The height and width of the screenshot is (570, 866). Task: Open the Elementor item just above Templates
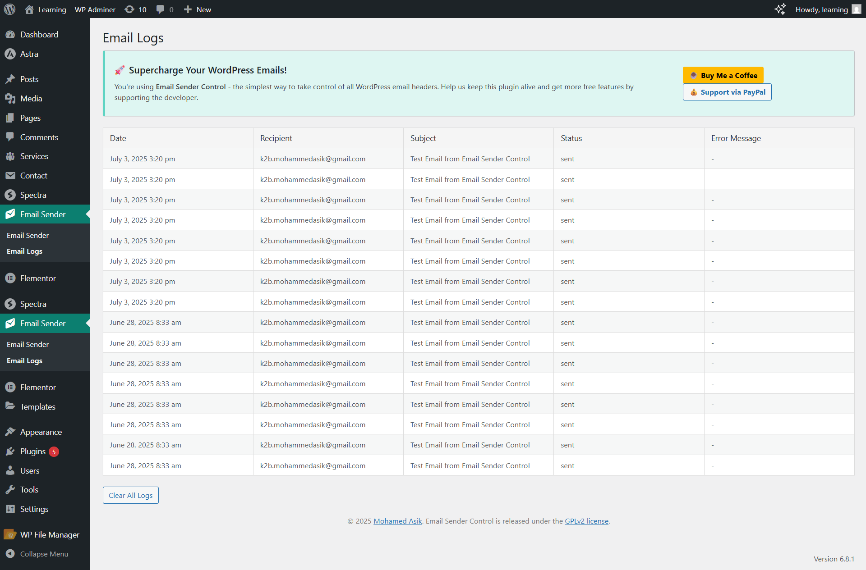pos(45,388)
